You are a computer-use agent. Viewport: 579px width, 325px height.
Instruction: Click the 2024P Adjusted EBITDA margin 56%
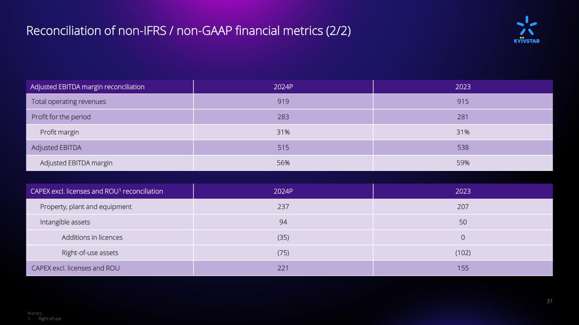click(283, 162)
